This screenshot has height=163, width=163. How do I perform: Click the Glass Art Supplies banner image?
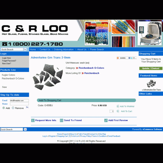click(x=96, y=33)
